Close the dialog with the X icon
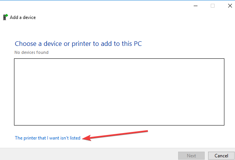The image size is (235, 160). 230,6
